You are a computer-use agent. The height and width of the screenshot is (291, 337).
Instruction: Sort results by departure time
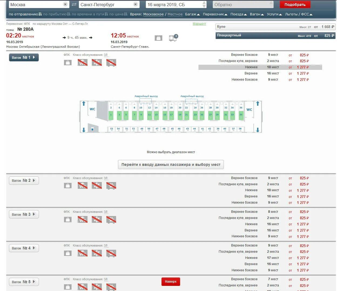pos(25,14)
